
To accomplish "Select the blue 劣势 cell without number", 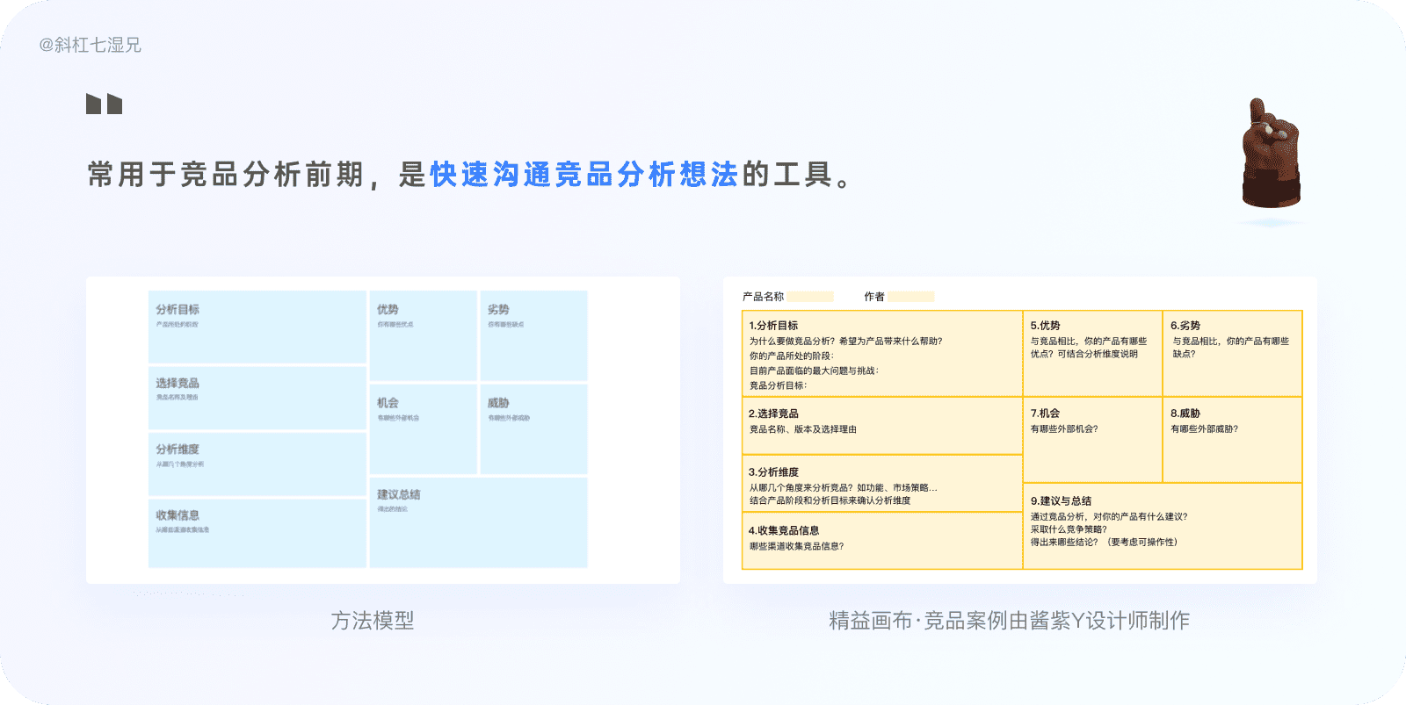I will pyautogui.click(x=533, y=335).
